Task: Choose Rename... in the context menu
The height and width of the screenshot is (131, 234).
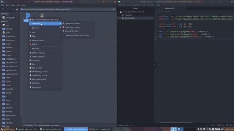Action: click(x=45, y=48)
